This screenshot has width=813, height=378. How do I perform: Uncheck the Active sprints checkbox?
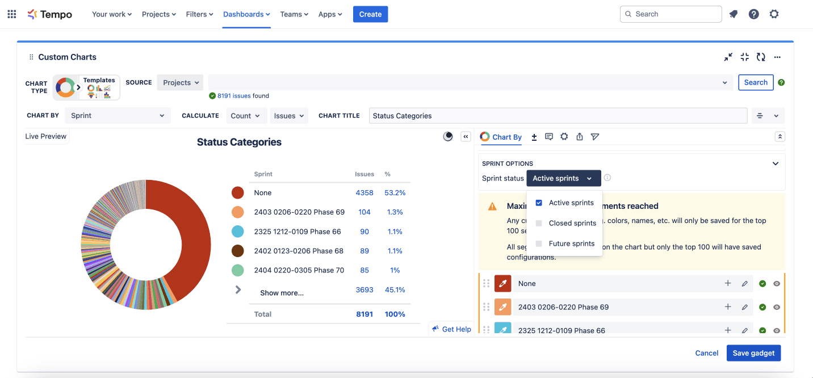[539, 203]
